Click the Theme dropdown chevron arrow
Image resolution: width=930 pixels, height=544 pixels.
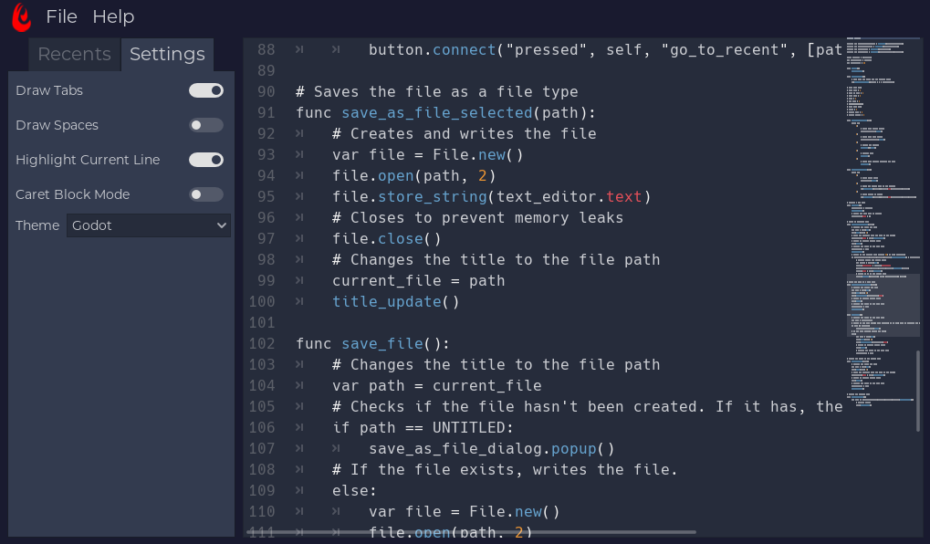[x=221, y=225]
